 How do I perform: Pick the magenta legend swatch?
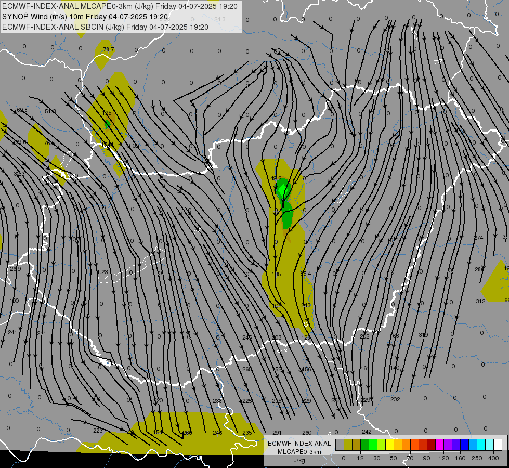click(x=440, y=445)
